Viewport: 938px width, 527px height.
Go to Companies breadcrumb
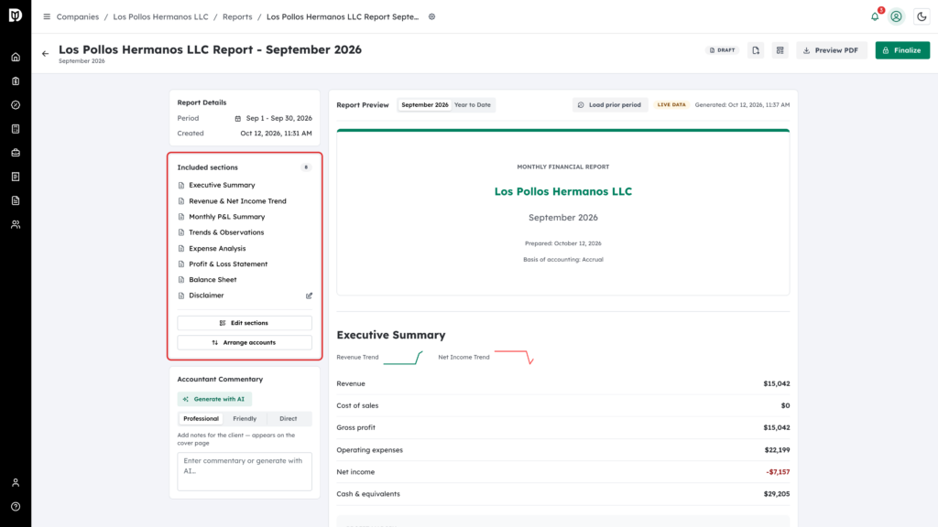(78, 16)
